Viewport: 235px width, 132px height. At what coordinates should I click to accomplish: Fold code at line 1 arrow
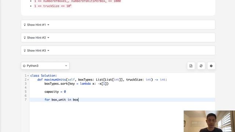click(x=28, y=76)
